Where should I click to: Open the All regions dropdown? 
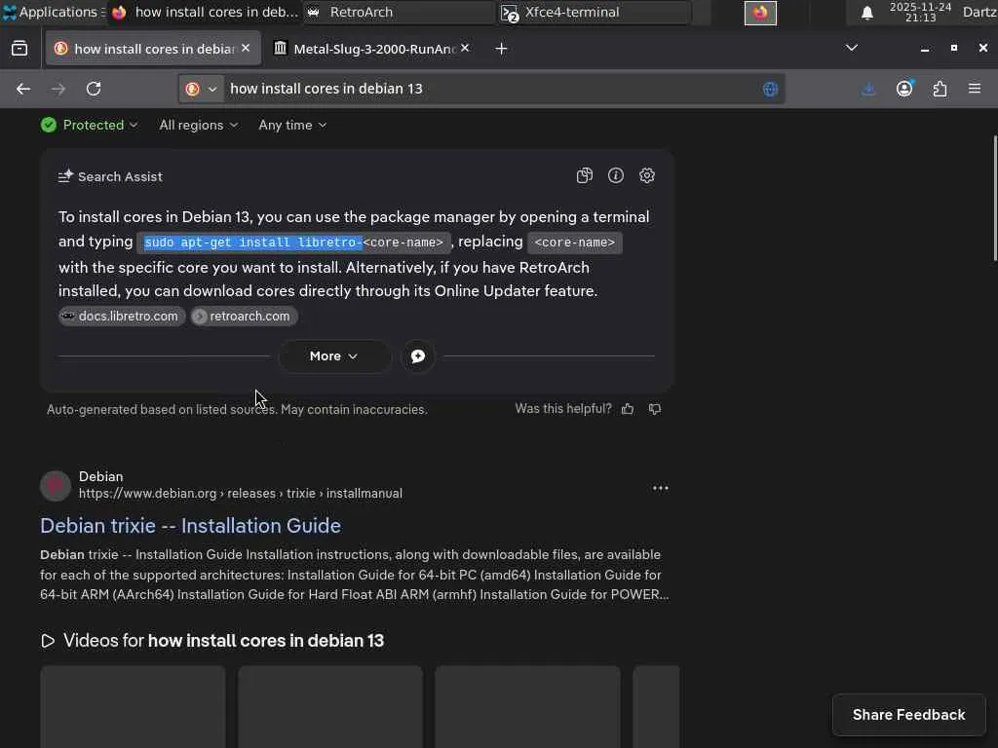pyautogui.click(x=199, y=126)
